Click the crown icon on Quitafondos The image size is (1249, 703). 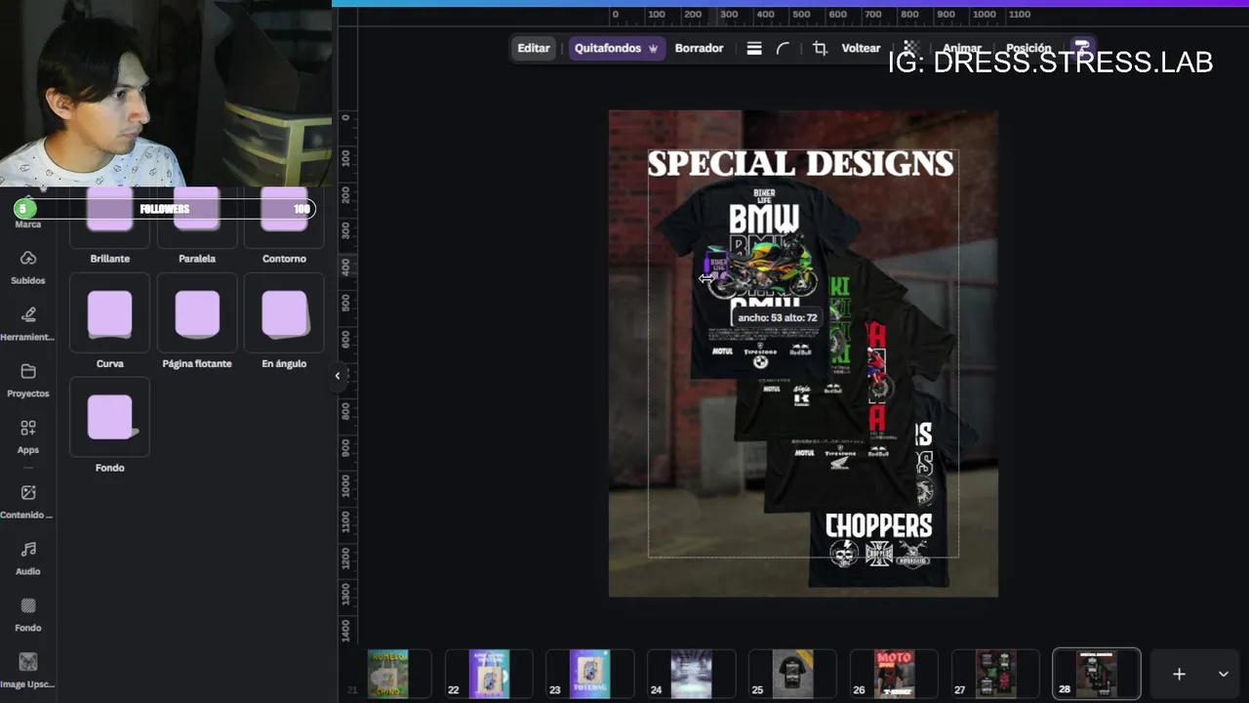pyautogui.click(x=653, y=49)
